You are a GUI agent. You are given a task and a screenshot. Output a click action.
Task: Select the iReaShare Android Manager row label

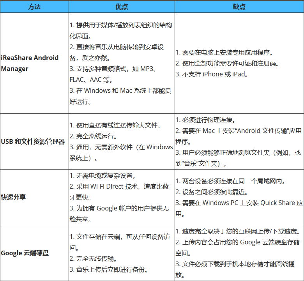[30, 63]
